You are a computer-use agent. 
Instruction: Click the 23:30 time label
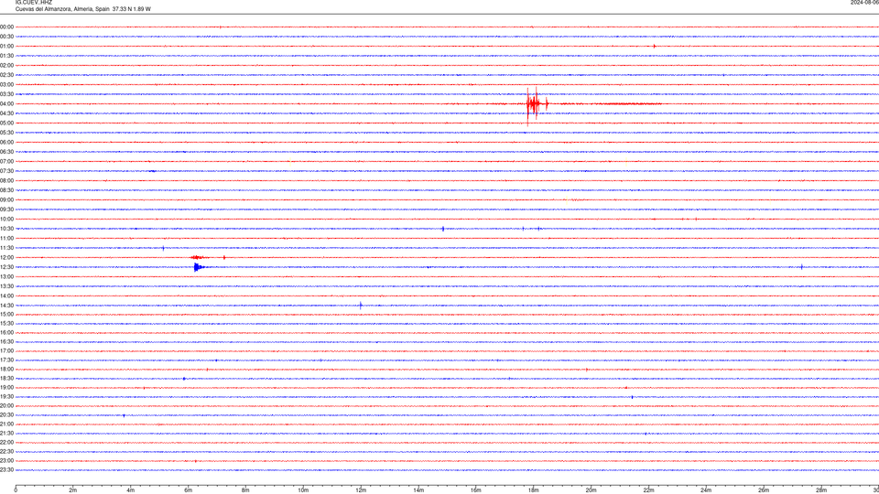point(6,470)
